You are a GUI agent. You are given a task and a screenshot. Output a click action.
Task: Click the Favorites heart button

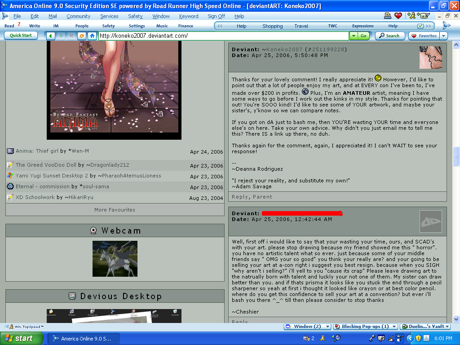pyautogui.click(x=424, y=36)
